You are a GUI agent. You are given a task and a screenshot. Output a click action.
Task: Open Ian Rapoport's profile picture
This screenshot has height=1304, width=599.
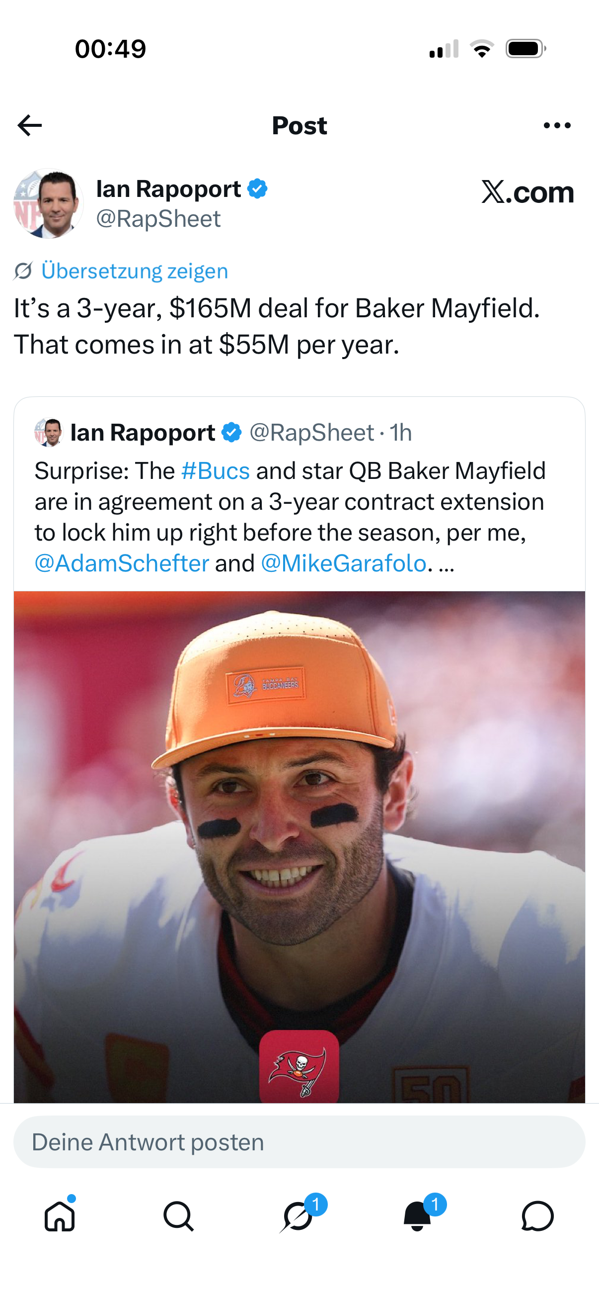tap(49, 203)
